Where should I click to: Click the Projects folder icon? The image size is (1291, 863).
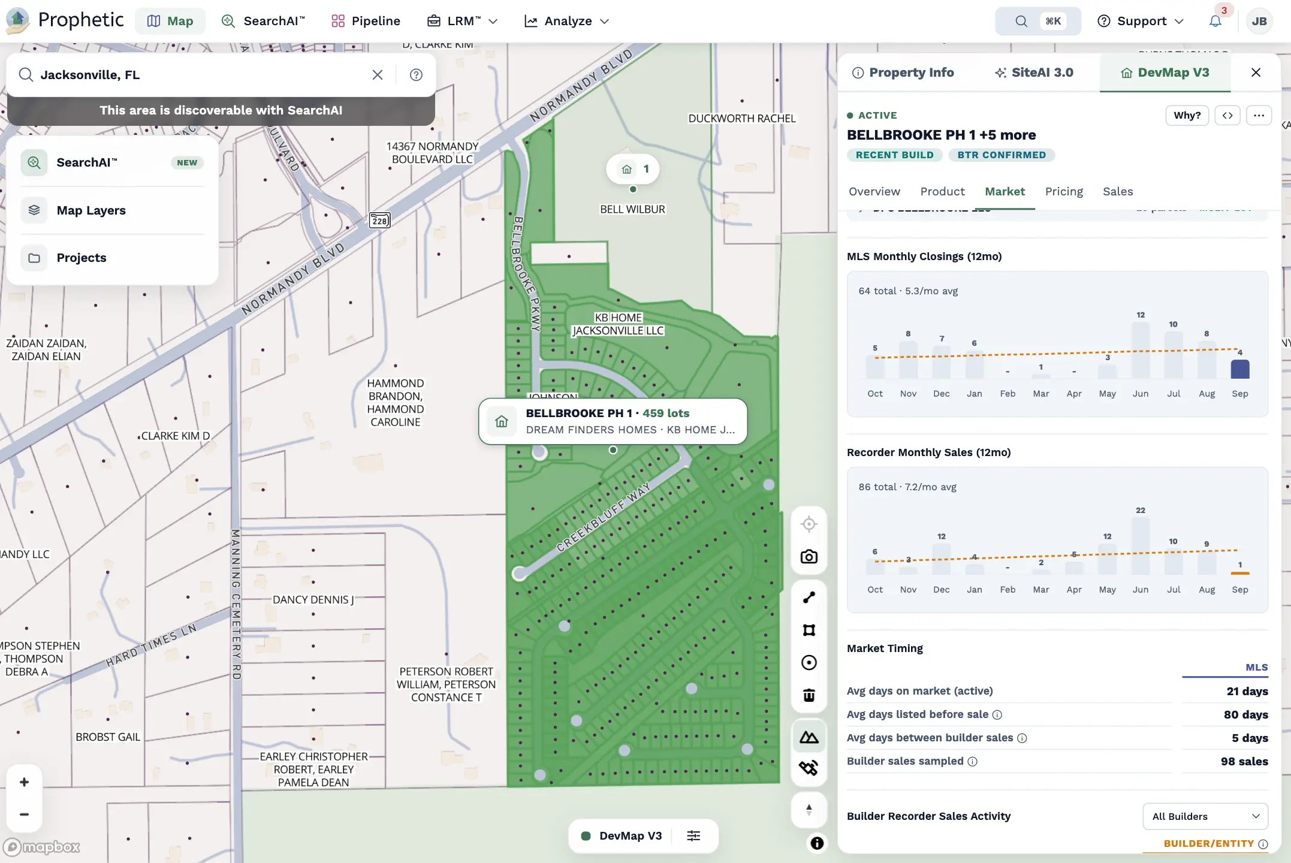(x=34, y=258)
